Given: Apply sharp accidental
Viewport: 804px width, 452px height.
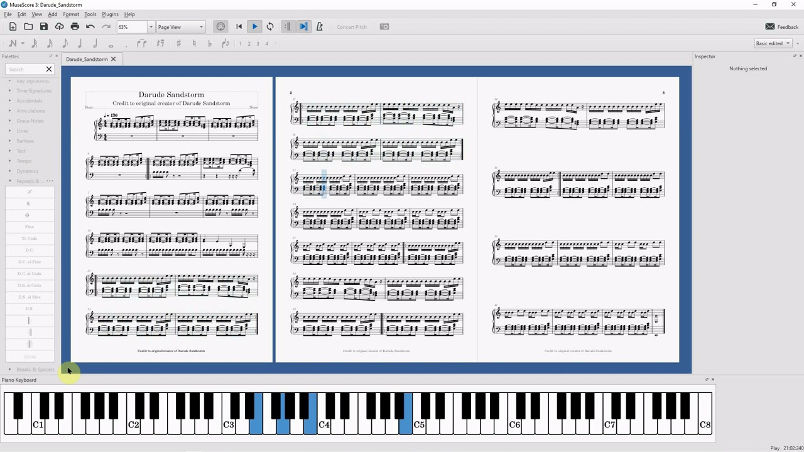Looking at the screenshot, I should pos(178,43).
